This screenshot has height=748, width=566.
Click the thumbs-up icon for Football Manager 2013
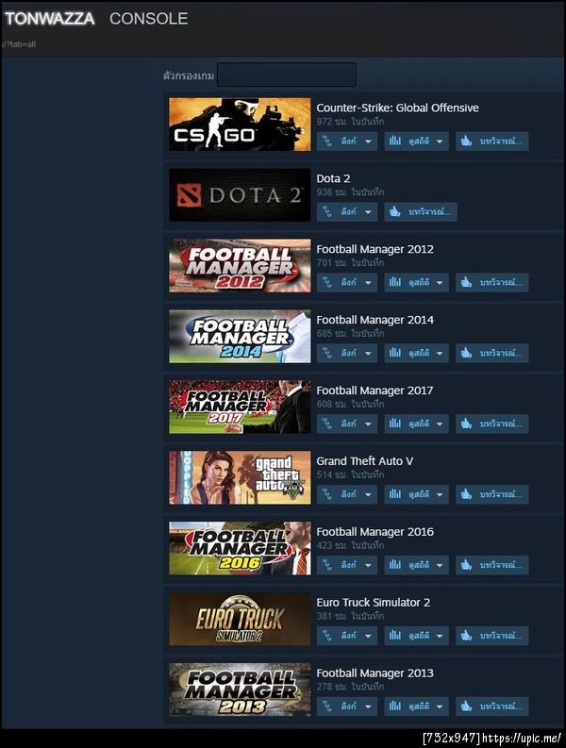point(466,706)
